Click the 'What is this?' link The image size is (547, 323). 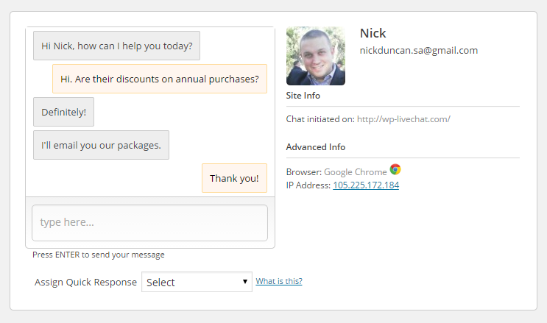[279, 281]
